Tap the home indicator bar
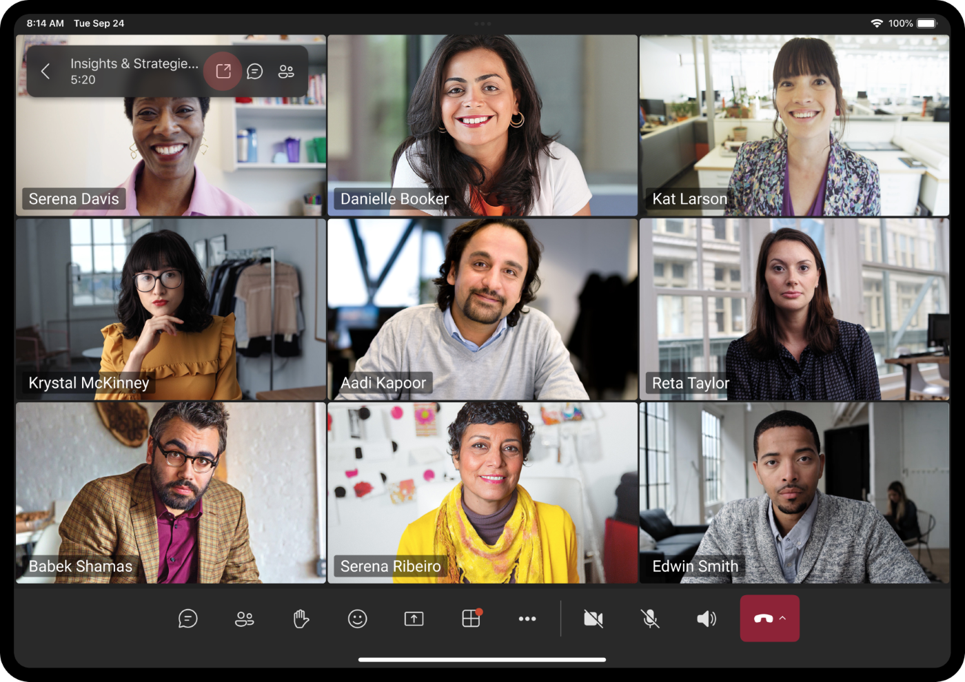 click(x=482, y=659)
